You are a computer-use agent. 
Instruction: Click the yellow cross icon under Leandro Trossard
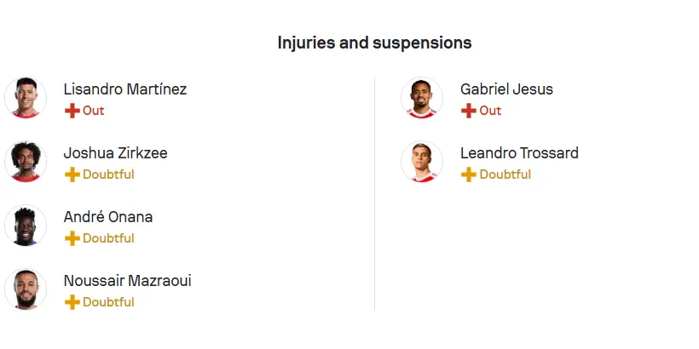click(469, 174)
